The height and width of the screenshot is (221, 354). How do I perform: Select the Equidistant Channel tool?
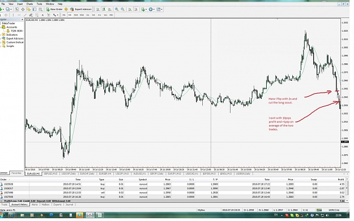point(31,15)
